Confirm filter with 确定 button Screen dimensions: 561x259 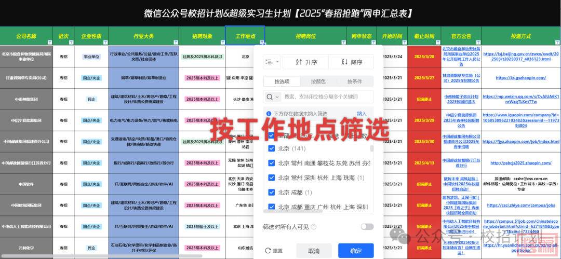(x=356, y=251)
